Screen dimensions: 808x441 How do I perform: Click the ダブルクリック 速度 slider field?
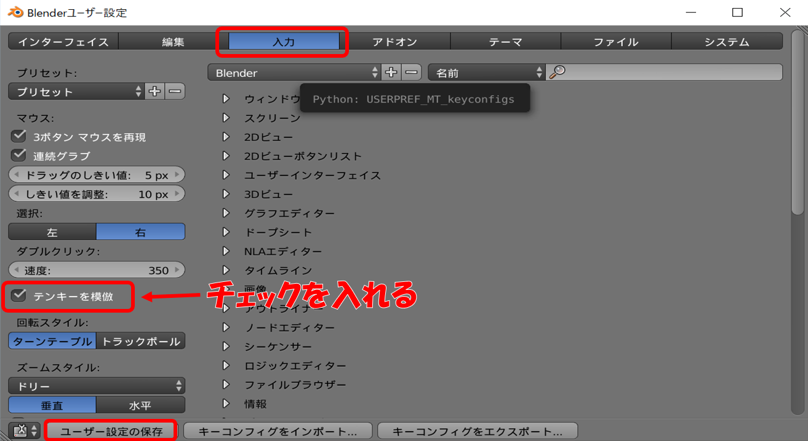pyautogui.click(x=97, y=270)
